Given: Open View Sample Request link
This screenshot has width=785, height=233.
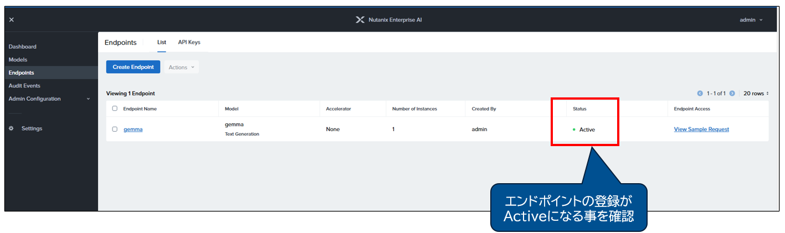Looking at the screenshot, I should [x=701, y=130].
